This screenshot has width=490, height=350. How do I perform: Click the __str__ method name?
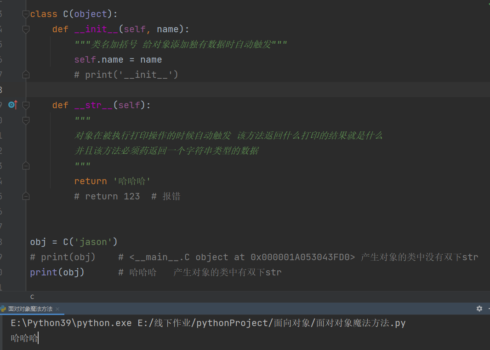pyautogui.click(x=93, y=105)
